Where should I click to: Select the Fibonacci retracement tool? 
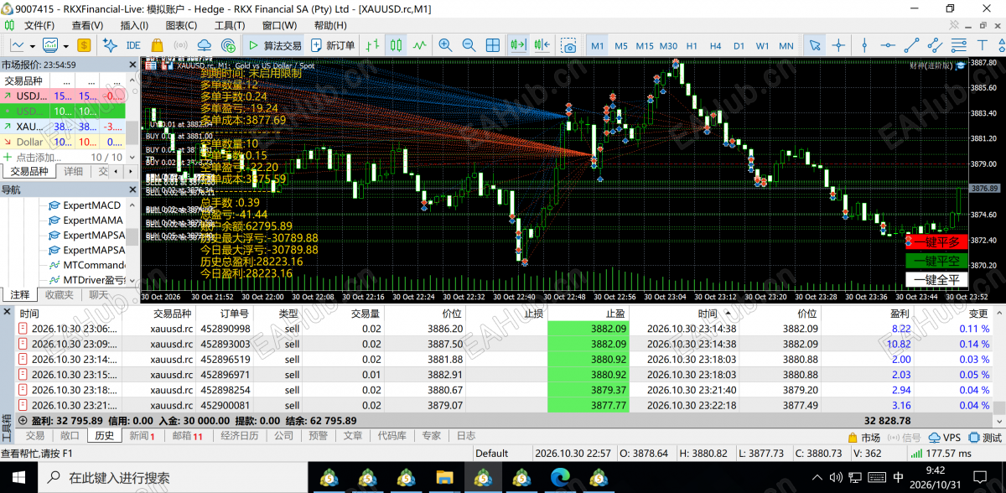961,45
